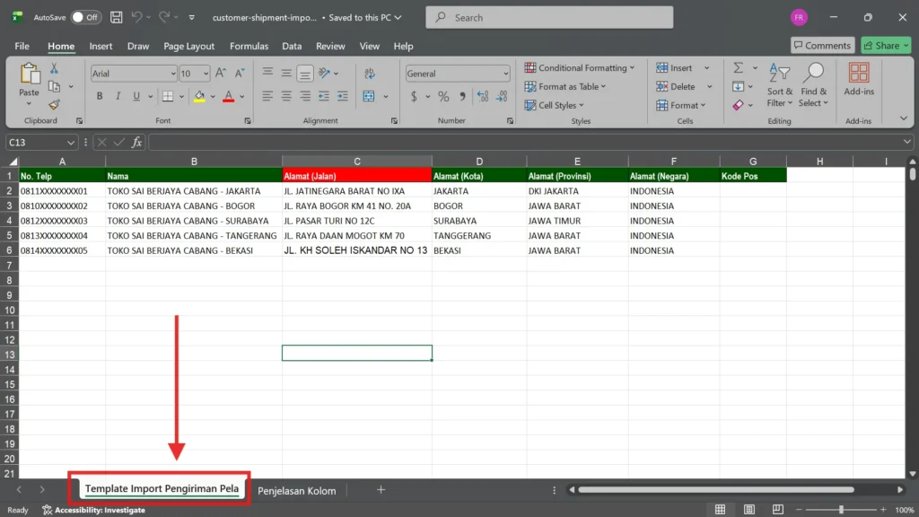Click Insert cells button

point(675,68)
